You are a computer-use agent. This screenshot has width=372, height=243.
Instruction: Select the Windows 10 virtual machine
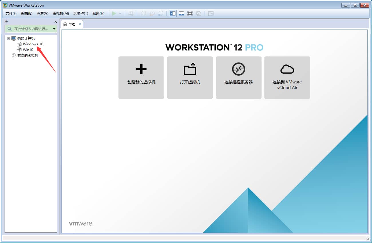[x=33, y=44]
